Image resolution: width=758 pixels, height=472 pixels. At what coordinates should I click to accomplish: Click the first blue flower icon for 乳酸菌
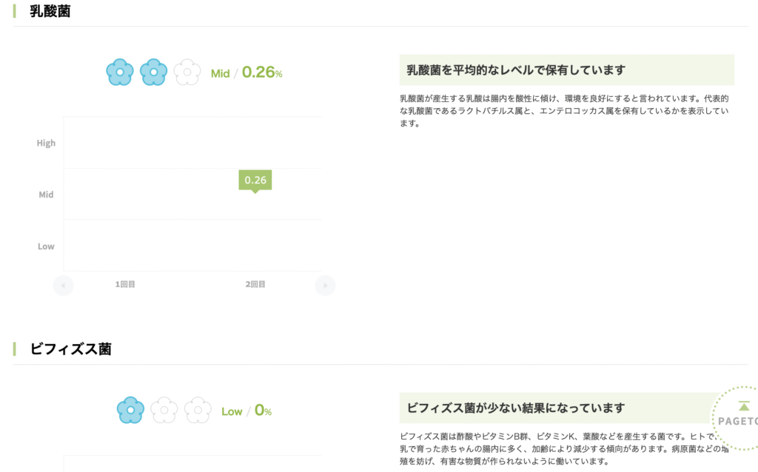click(120, 73)
